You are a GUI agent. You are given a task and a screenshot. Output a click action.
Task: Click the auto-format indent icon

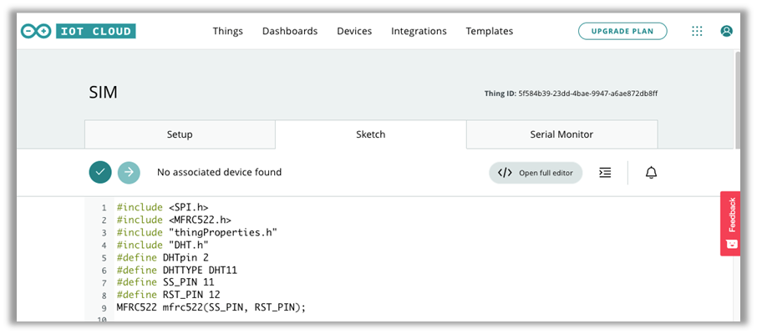click(x=605, y=173)
